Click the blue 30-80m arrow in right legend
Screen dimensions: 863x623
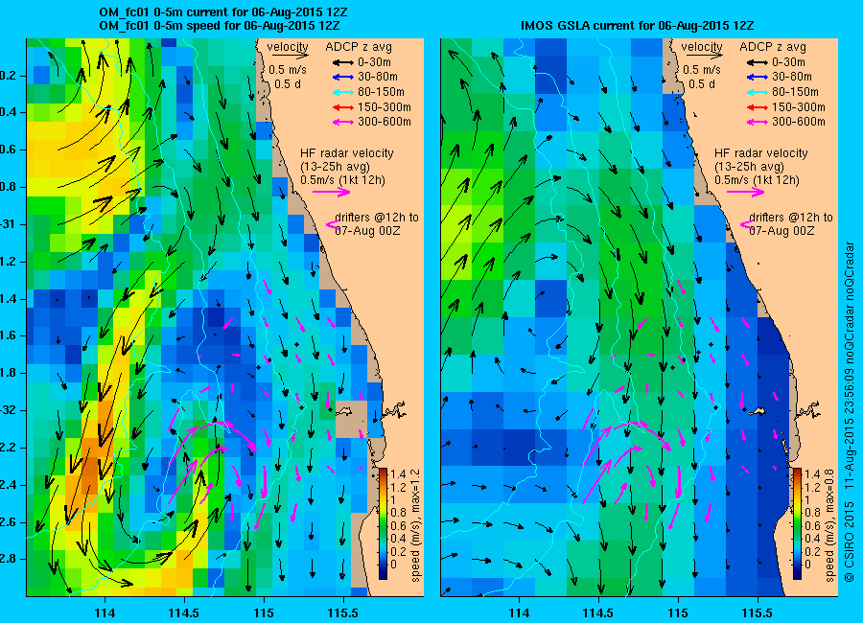coord(757,77)
